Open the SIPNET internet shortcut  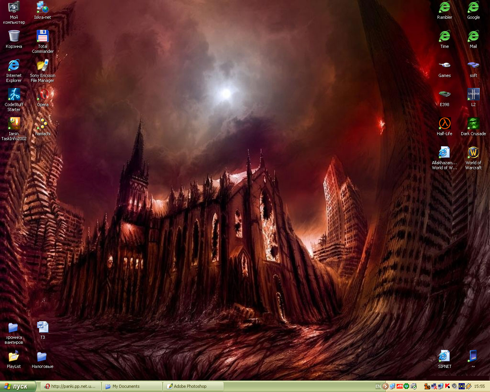click(444, 360)
